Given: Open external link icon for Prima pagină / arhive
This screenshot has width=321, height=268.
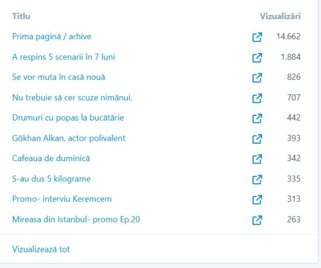Looking at the screenshot, I should (x=256, y=37).
